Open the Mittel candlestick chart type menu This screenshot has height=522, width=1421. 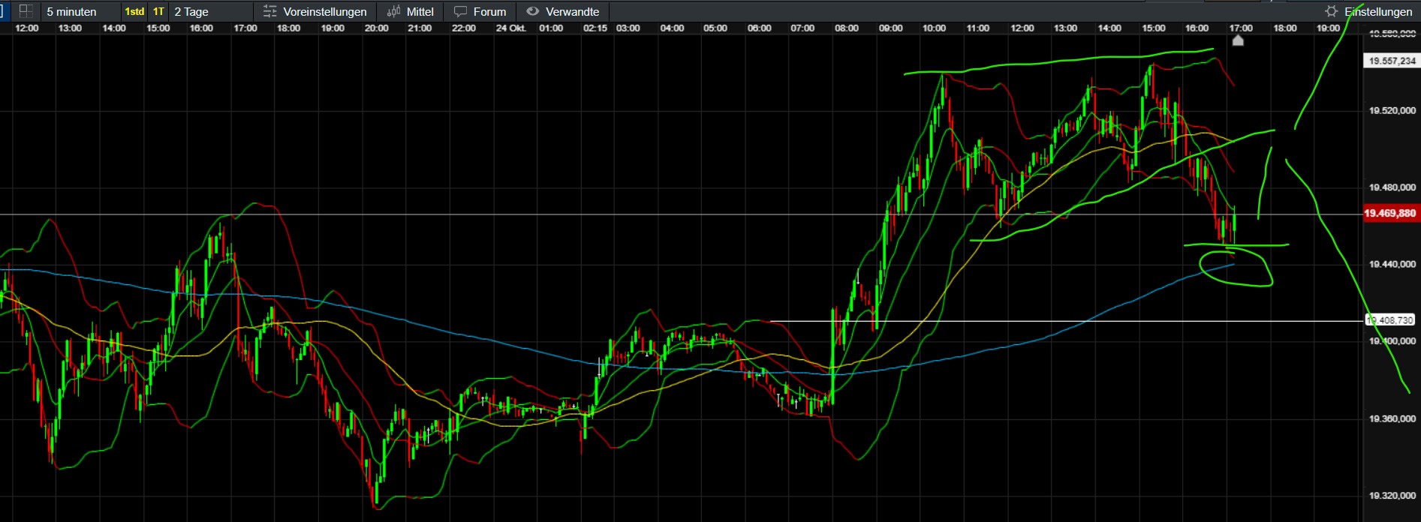pyautogui.click(x=411, y=11)
